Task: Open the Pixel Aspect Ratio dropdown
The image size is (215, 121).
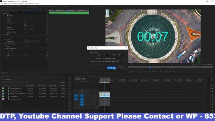Action: pyautogui.click(x=113, y=62)
